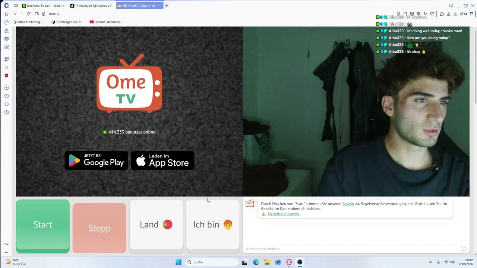The image size is (477, 268).
Task: Open the weather widget showing 16°C
Action: point(16,262)
